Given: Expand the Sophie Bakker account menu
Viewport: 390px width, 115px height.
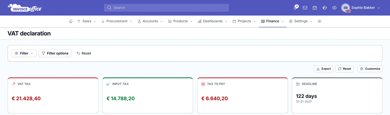Looking at the screenshot, I should [x=366, y=8].
